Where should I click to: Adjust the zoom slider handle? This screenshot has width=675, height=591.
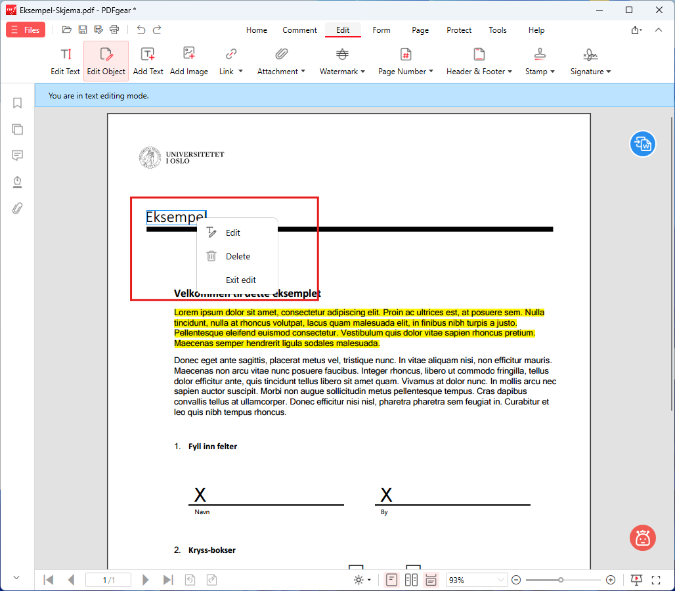561,580
